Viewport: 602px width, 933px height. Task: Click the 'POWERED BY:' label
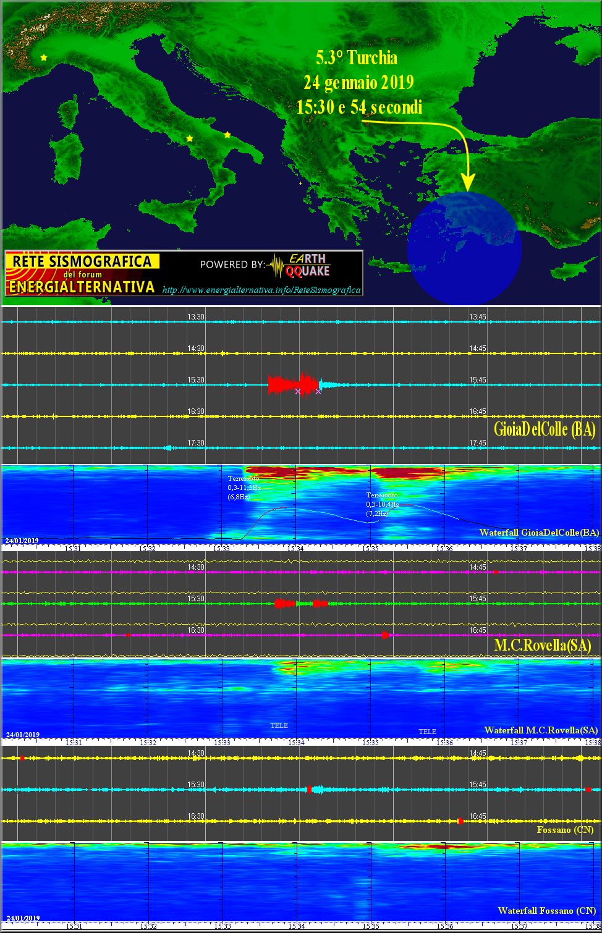[x=232, y=264]
